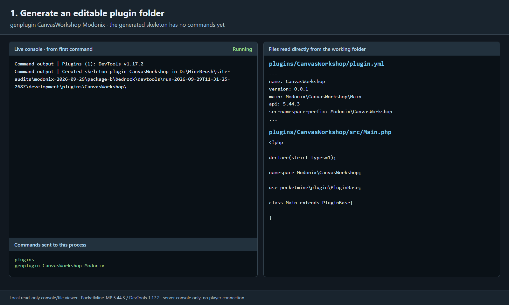The height and width of the screenshot is (305, 509).
Task: Click the 'Commands sent to this process' header
Action: point(50,245)
